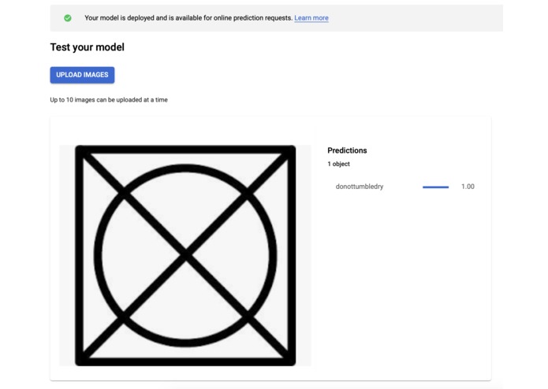Click the 1.00 confidence score
The width and height of the screenshot is (548, 389).
[468, 187]
